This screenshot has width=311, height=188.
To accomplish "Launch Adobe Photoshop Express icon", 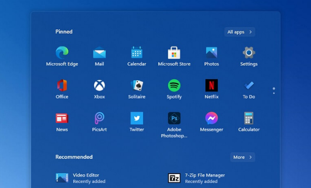I will pyautogui.click(x=174, y=118).
